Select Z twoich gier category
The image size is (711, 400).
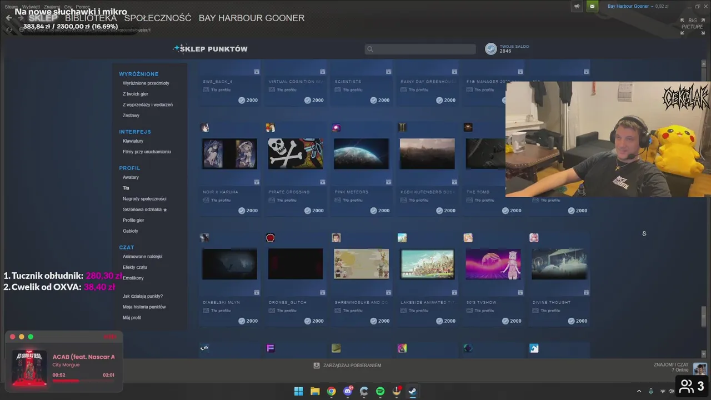(x=136, y=94)
